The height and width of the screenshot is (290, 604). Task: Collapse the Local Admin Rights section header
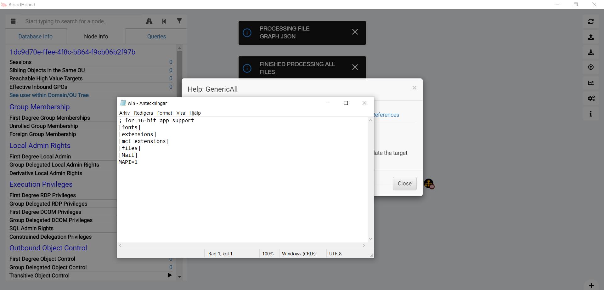[x=40, y=145]
